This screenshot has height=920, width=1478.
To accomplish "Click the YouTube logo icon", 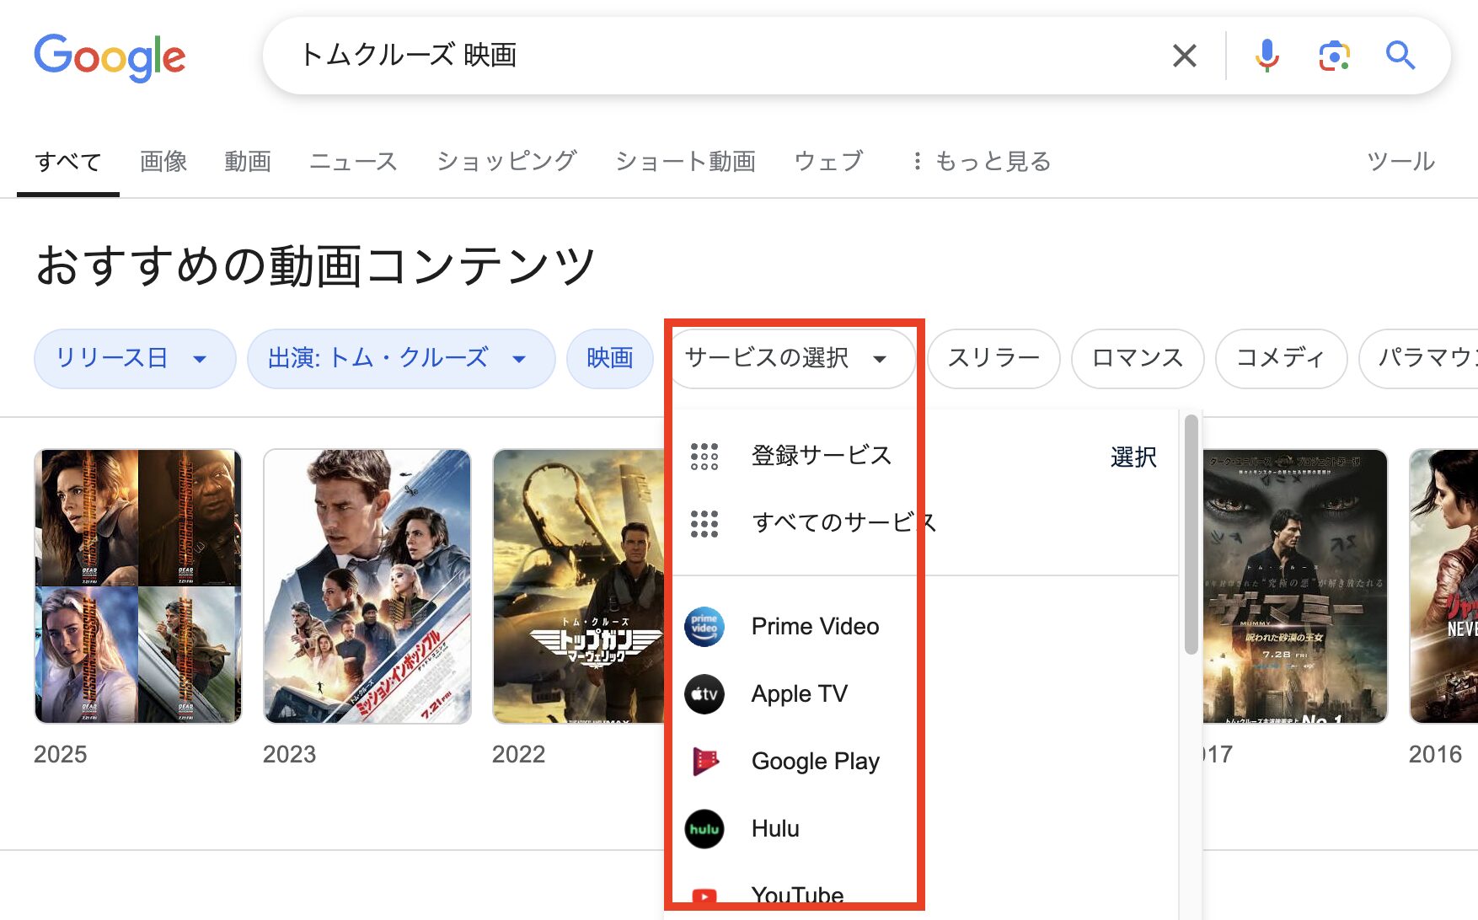I will [704, 896].
